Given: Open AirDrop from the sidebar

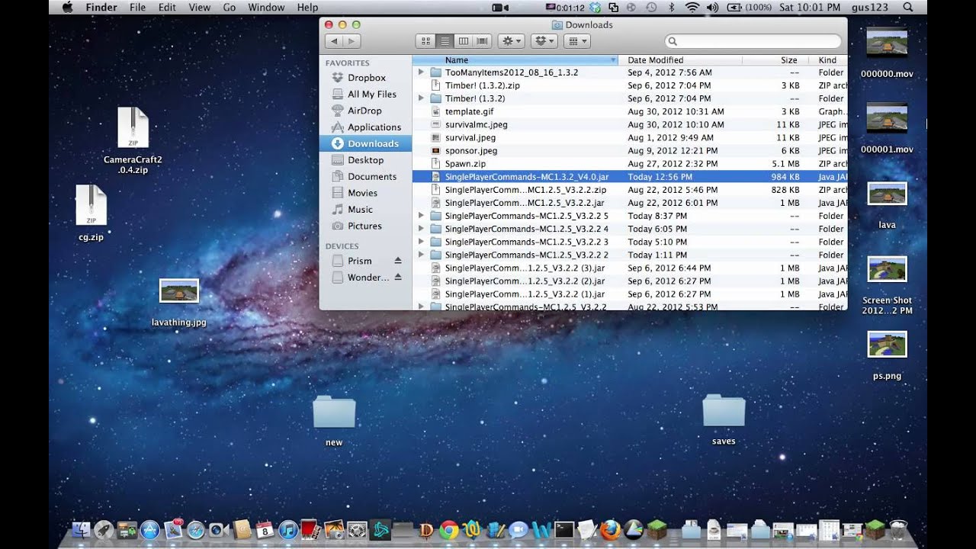Looking at the screenshot, I should pyautogui.click(x=366, y=111).
